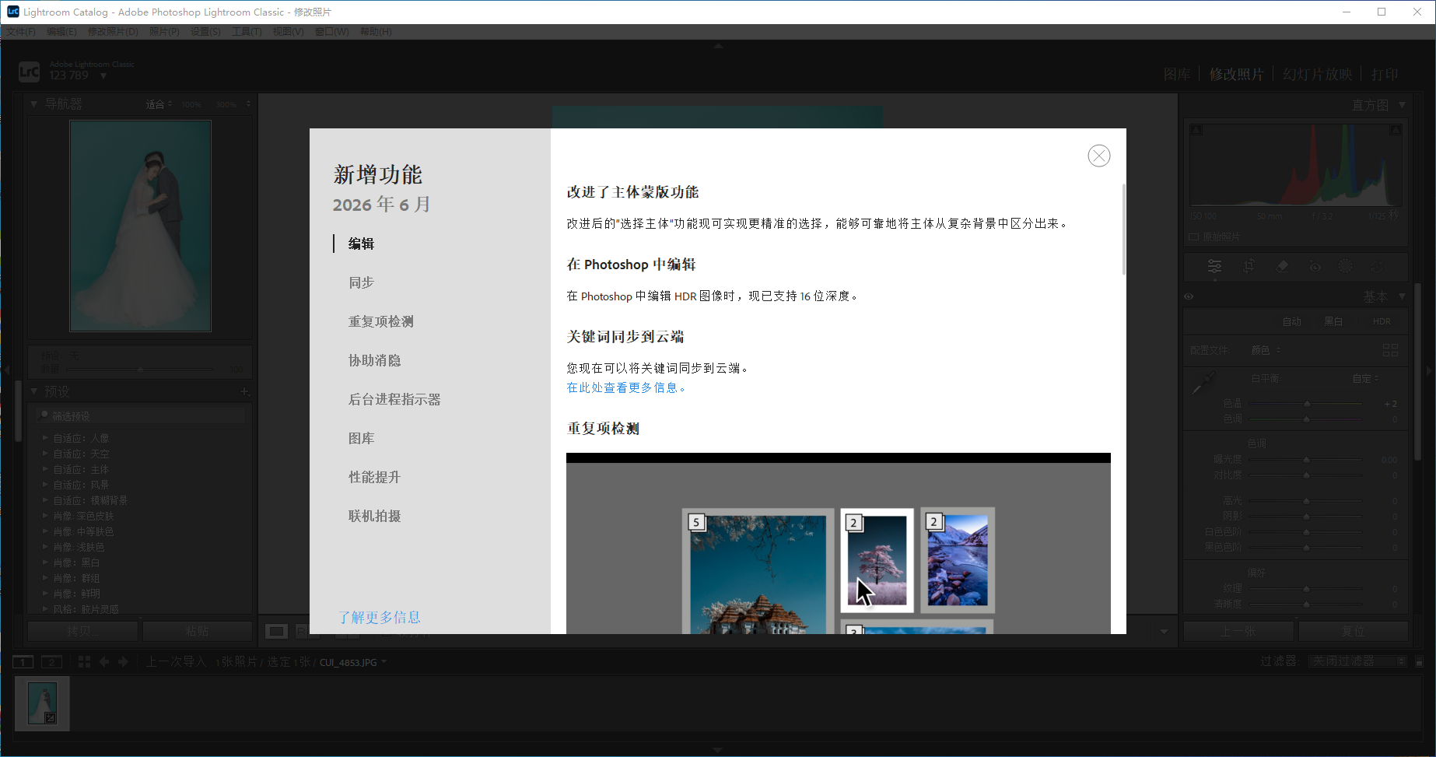The height and width of the screenshot is (757, 1436).
Task: Switch to the 幻灯片放映 module
Action: pyautogui.click(x=1317, y=74)
